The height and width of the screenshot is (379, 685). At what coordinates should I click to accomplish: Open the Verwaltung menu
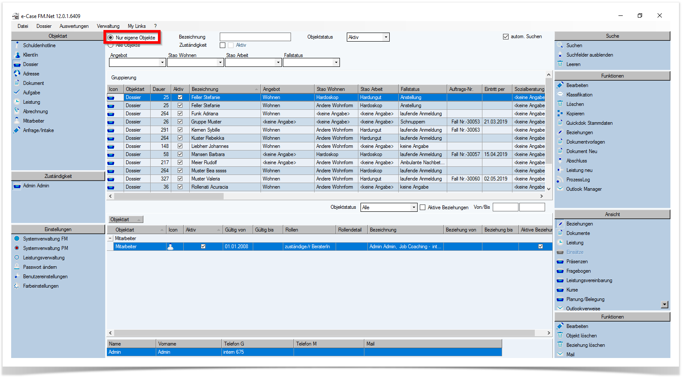coord(108,26)
